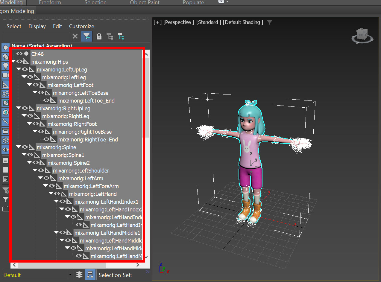Toggle Display Space Warps wave icon

[x=5, y=94]
